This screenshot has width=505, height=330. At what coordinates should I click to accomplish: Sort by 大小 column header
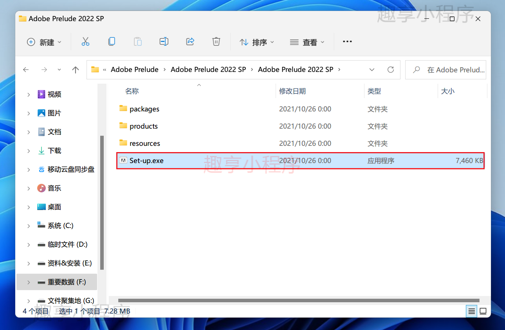448,91
